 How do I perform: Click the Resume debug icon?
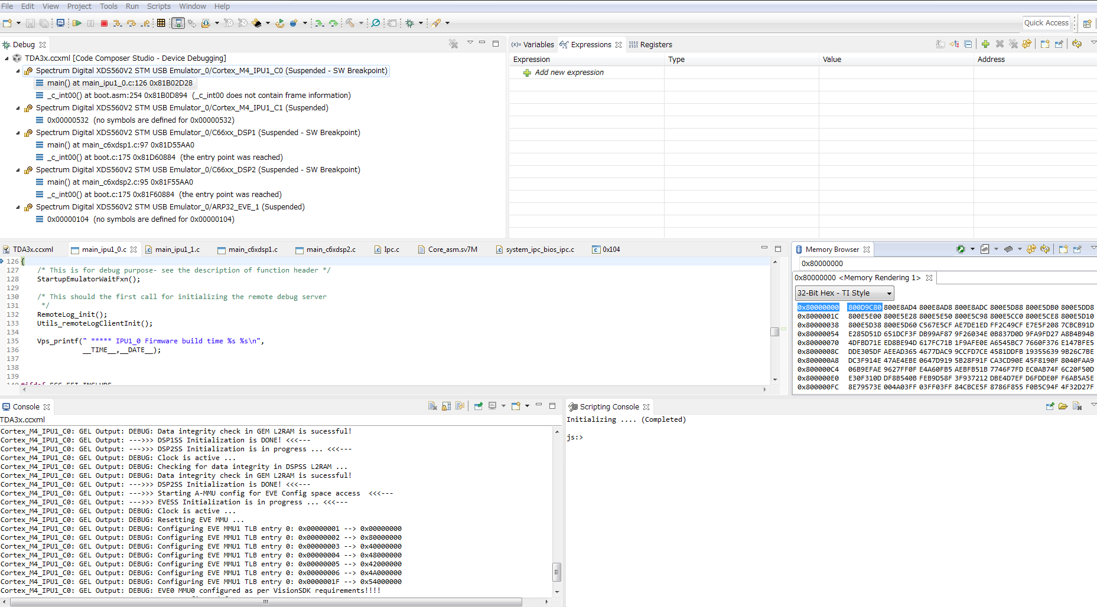click(x=76, y=23)
